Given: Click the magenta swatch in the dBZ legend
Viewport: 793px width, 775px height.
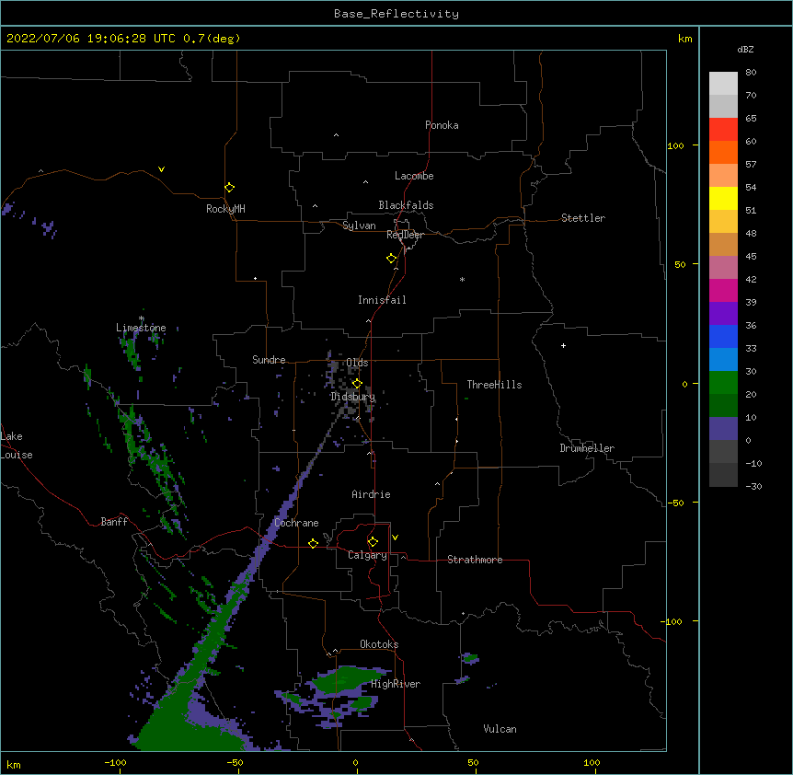Looking at the screenshot, I should click(723, 290).
